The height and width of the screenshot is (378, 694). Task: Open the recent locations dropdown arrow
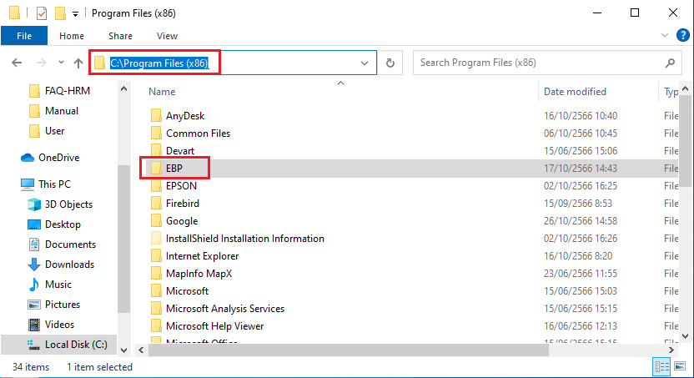(x=61, y=63)
